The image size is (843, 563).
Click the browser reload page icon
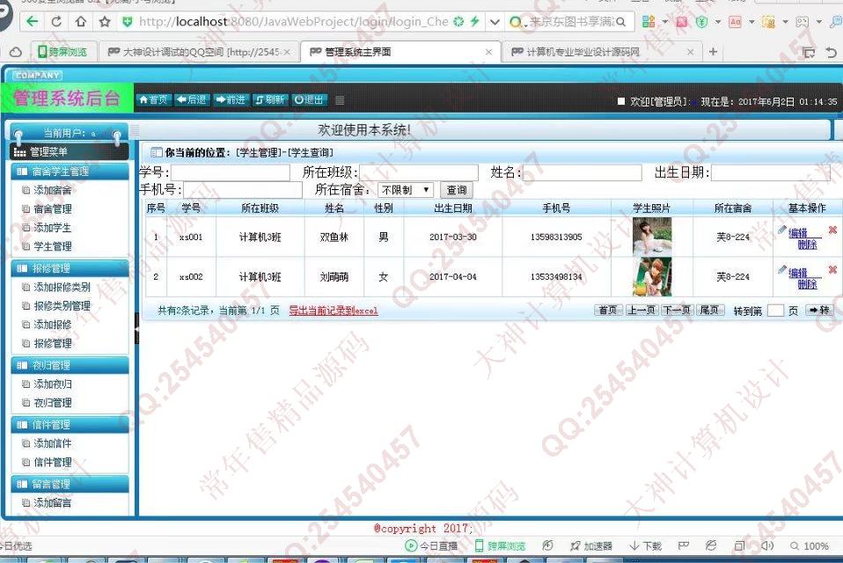57,21
